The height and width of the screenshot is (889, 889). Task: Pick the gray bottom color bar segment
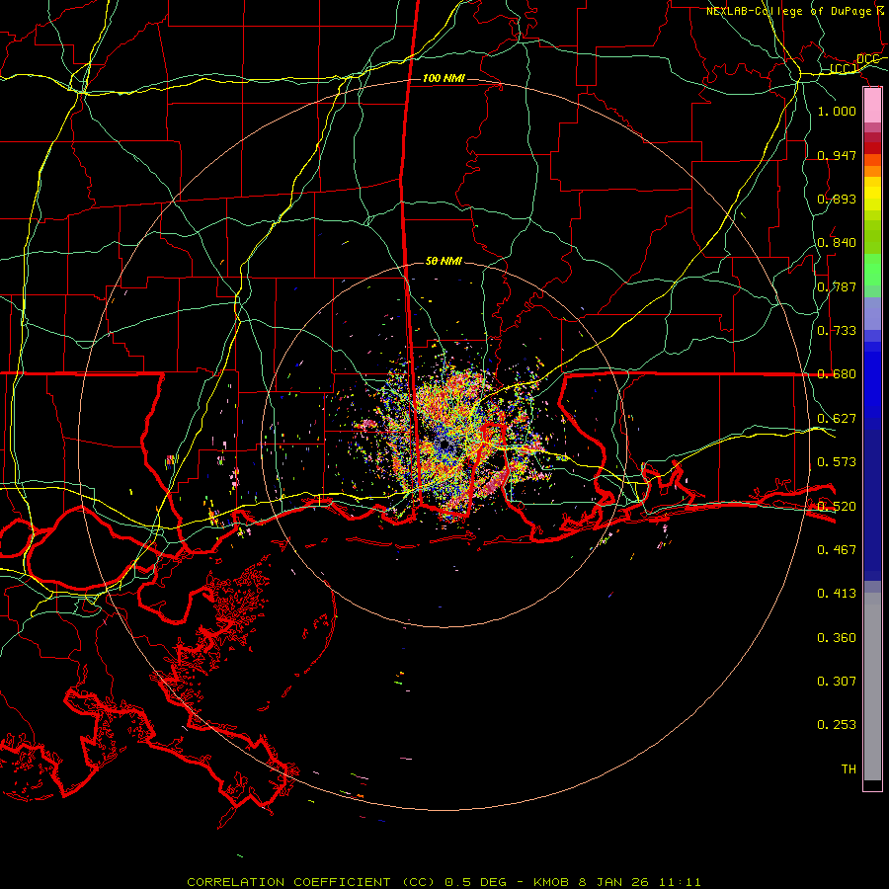(872, 687)
